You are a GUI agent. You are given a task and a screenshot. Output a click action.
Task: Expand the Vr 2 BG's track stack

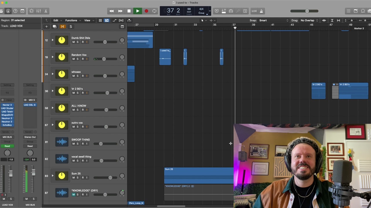pyautogui.click(x=53, y=91)
